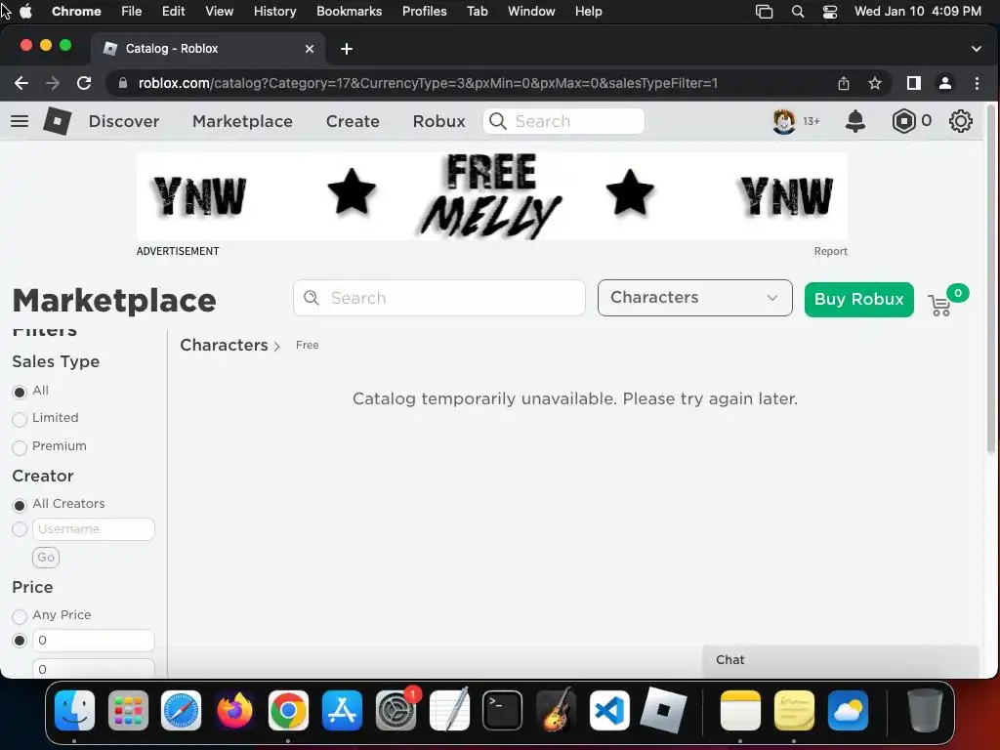Open macOS Control Center icon

point(830,12)
